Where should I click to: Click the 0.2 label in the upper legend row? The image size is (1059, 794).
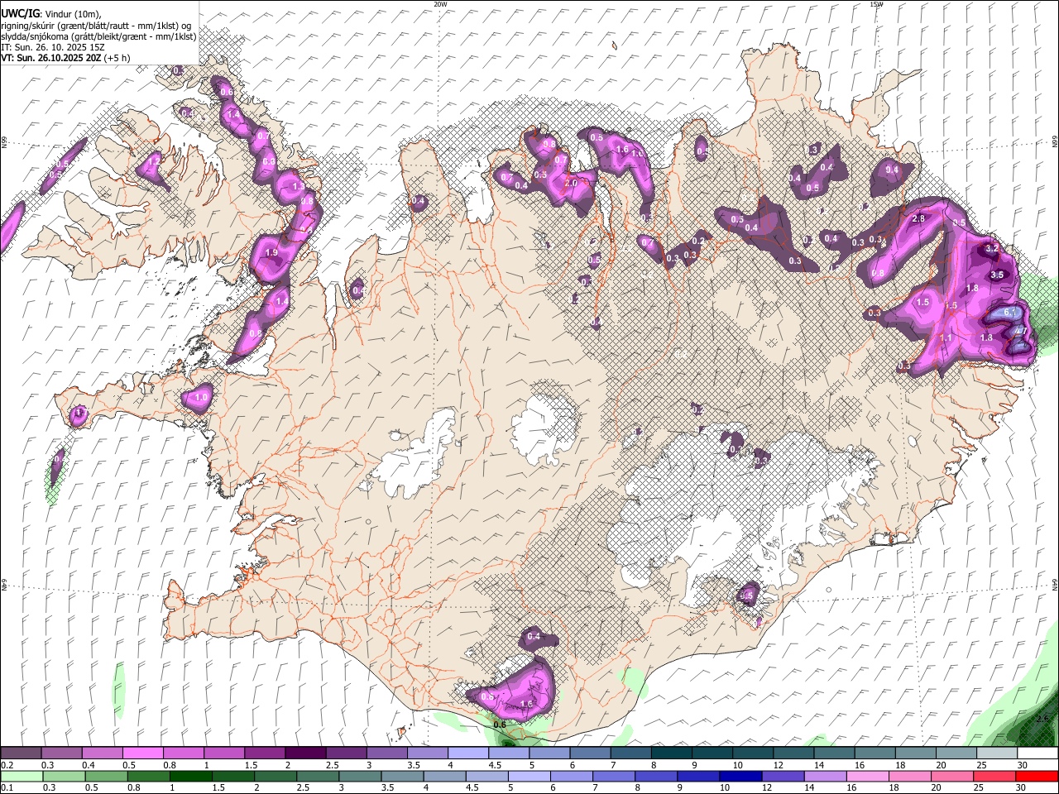(x=7, y=765)
